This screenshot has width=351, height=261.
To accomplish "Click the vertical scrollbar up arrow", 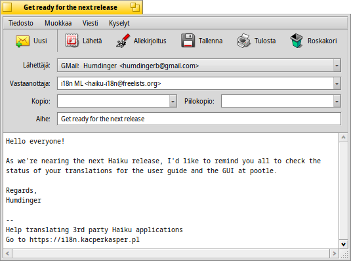I will [x=343, y=138].
